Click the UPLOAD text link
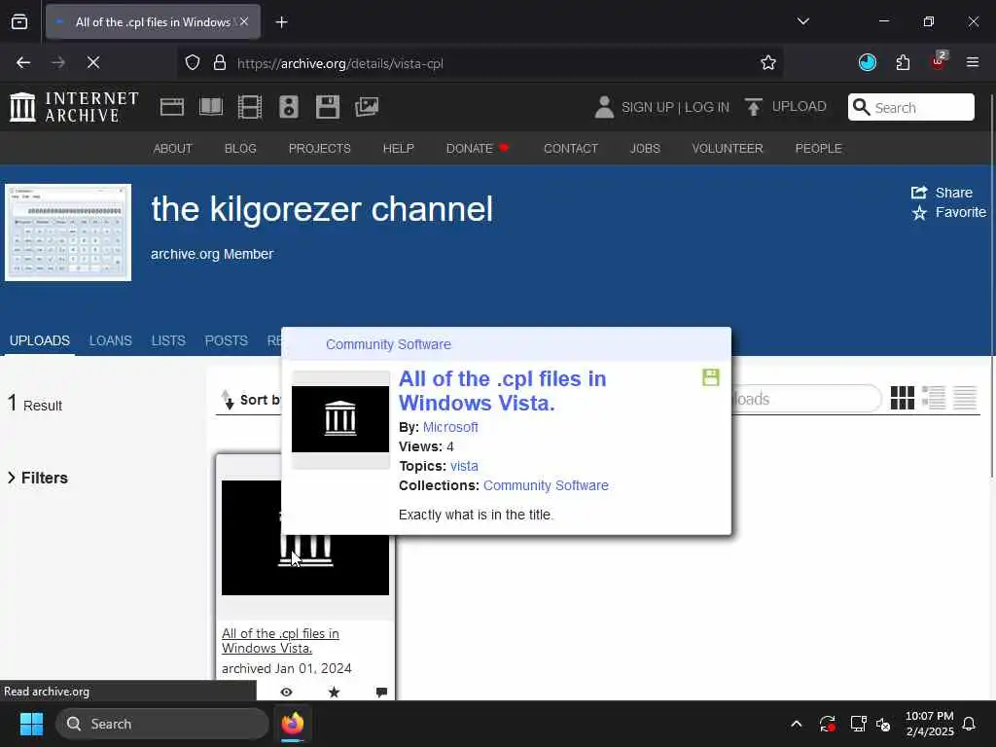The width and height of the screenshot is (996, 747). pos(800,106)
